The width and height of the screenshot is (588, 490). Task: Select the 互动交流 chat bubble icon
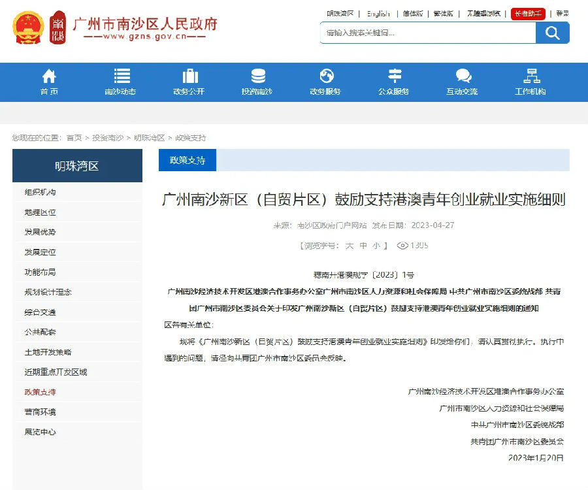tap(463, 76)
